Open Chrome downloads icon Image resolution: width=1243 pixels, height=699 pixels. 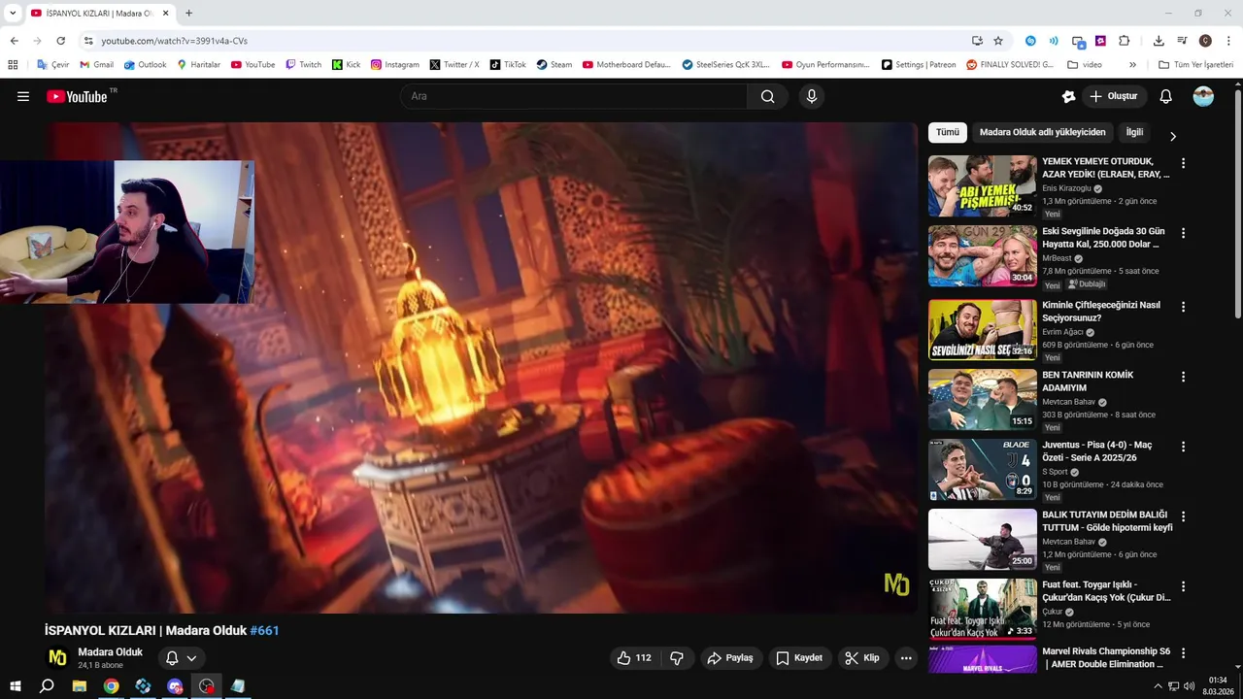tap(1159, 41)
